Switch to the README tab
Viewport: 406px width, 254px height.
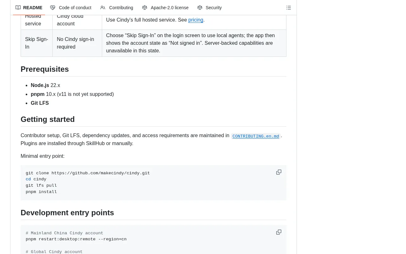tap(29, 8)
